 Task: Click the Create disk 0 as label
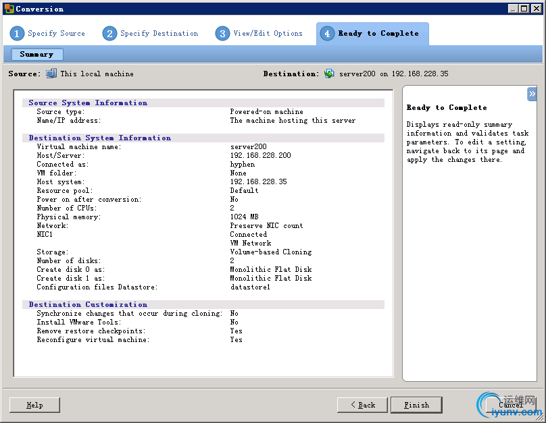click(71, 269)
